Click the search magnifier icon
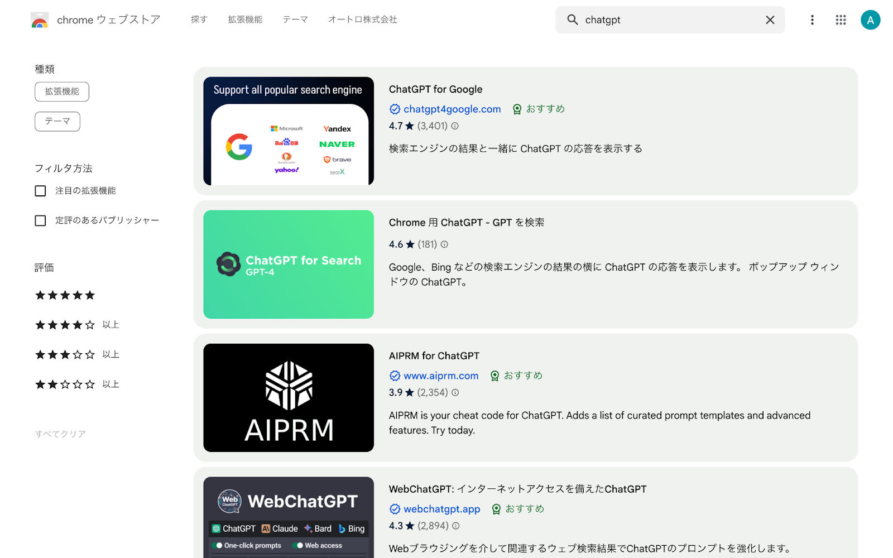893x558 pixels. (573, 20)
